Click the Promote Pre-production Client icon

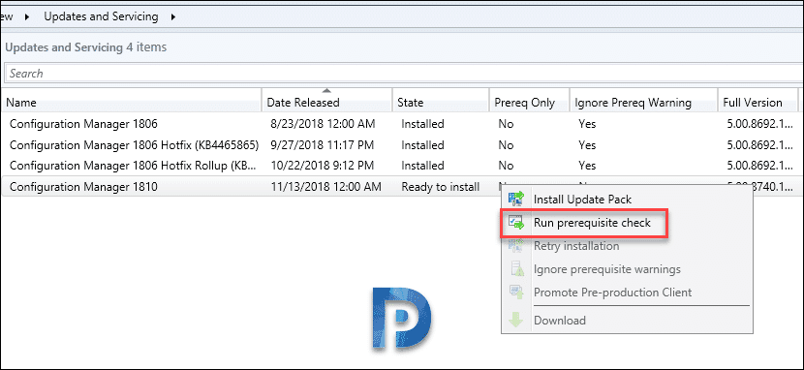coord(516,293)
